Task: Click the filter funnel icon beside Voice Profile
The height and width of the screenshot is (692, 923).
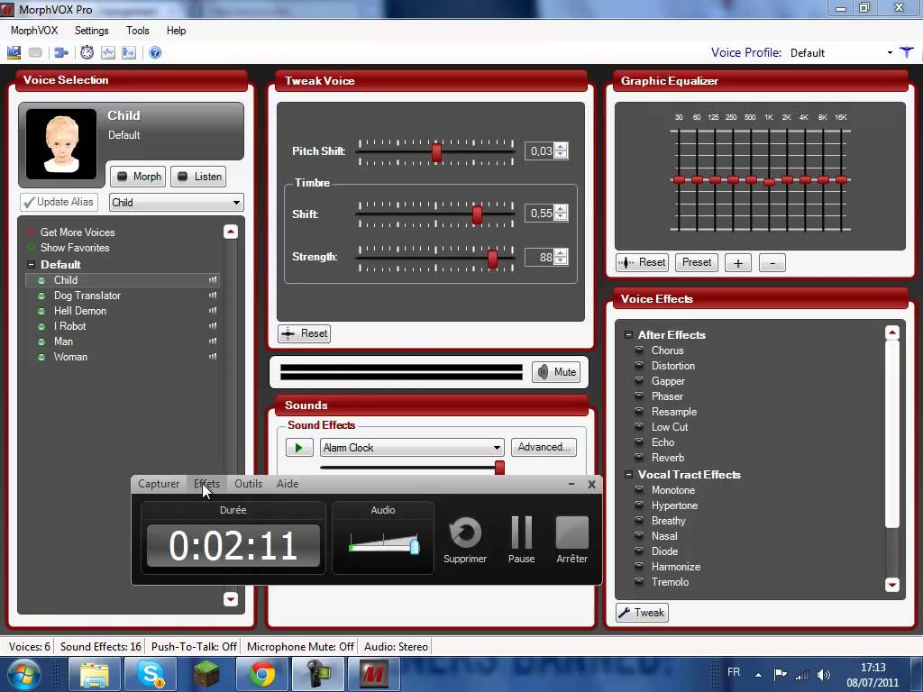Action: pos(907,52)
